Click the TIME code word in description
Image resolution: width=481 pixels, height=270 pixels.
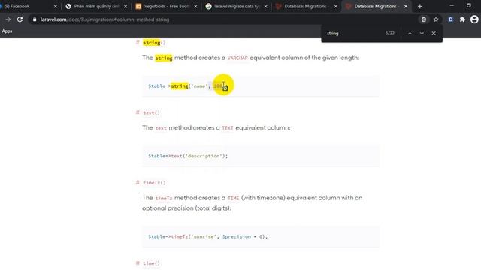(x=233, y=198)
